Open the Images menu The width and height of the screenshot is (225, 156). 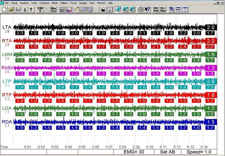click(83, 3)
